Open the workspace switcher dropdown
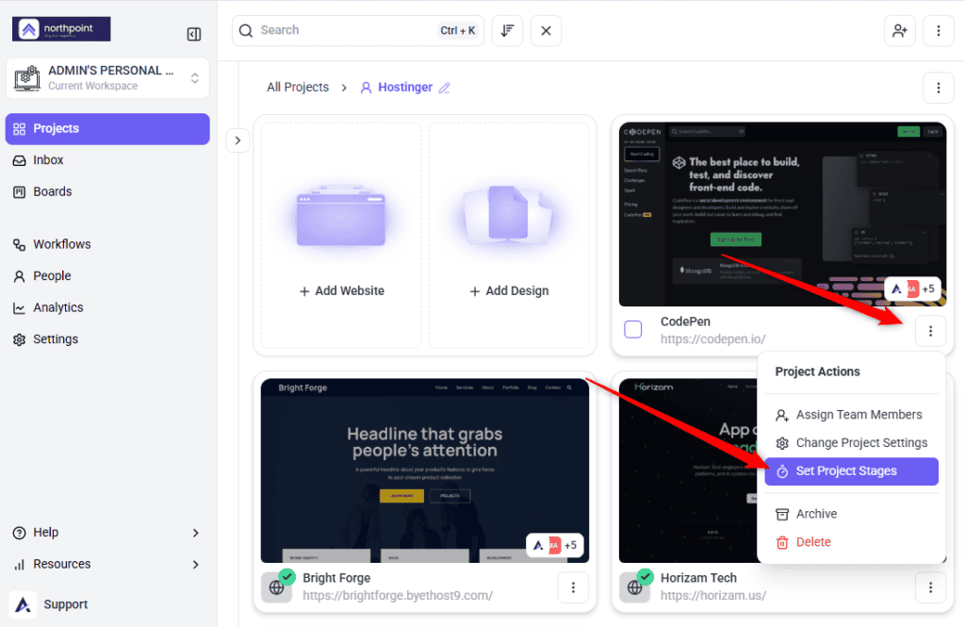965x627 pixels. 107,77
